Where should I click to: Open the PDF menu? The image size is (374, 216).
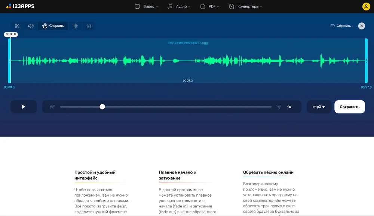210,6
